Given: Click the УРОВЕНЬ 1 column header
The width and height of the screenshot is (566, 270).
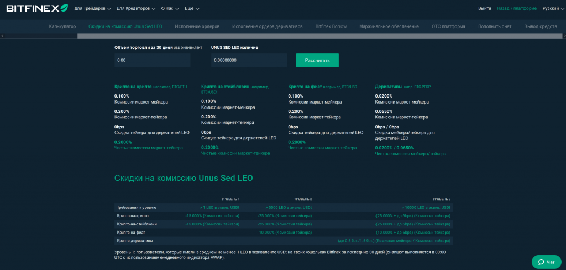Looking at the screenshot, I should pos(230,199).
